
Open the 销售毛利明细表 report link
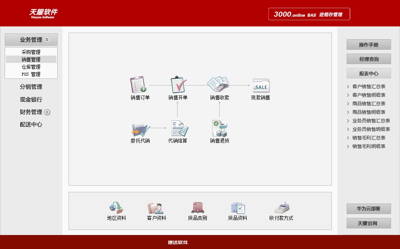369,146
